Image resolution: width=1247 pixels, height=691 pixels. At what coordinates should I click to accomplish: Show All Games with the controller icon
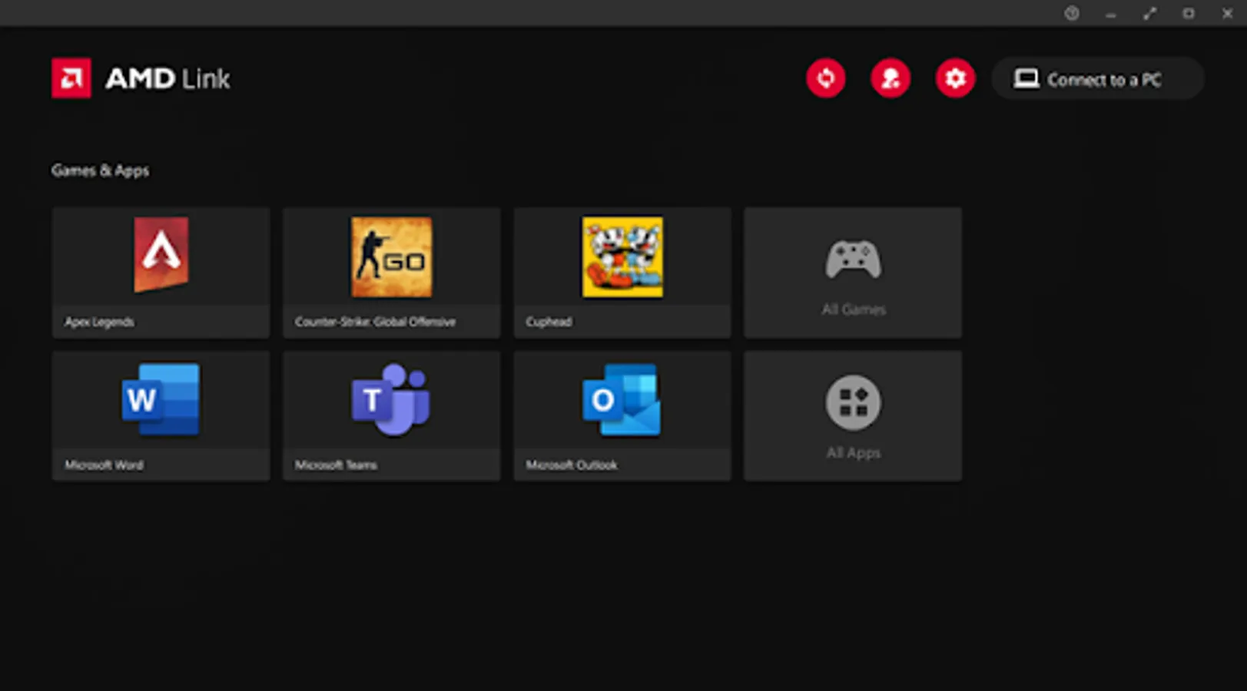coord(853,273)
